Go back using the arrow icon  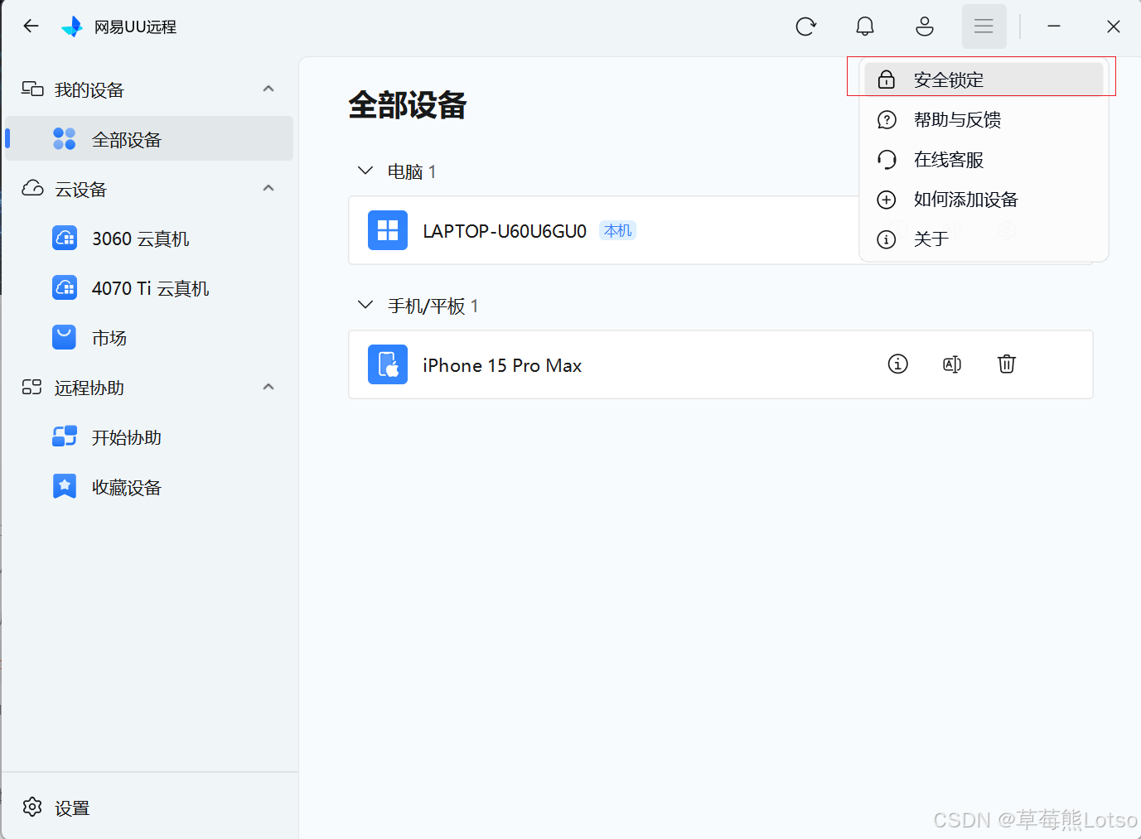point(31,27)
